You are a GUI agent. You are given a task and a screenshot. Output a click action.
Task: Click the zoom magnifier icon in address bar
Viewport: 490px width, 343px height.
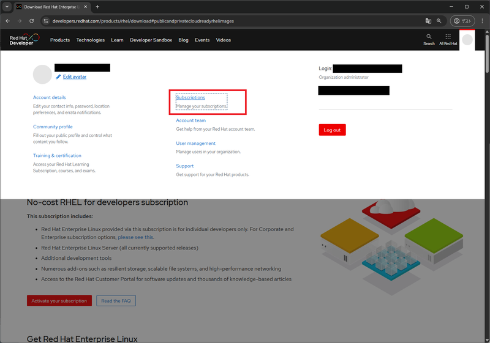tap(439, 21)
